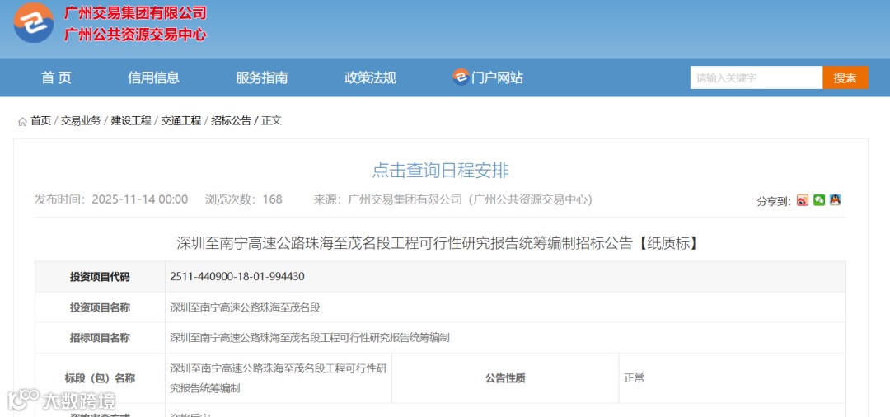Click the view count 浏览次数：168
Viewport: 890px width, 417px height.
pos(243,199)
